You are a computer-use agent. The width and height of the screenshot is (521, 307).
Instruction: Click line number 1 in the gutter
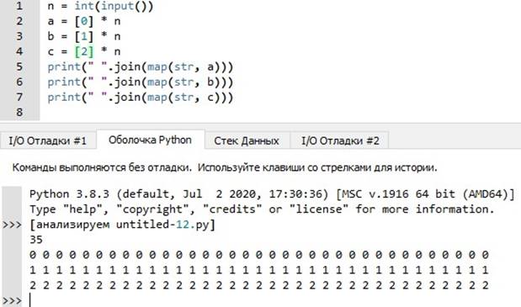[19, 6]
